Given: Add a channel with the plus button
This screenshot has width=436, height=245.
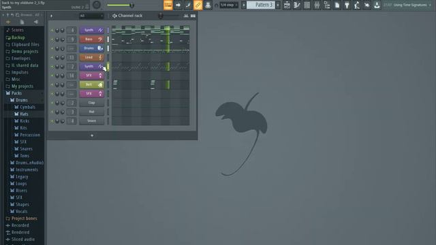Looking at the screenshot, I should (x=92, y=135).
